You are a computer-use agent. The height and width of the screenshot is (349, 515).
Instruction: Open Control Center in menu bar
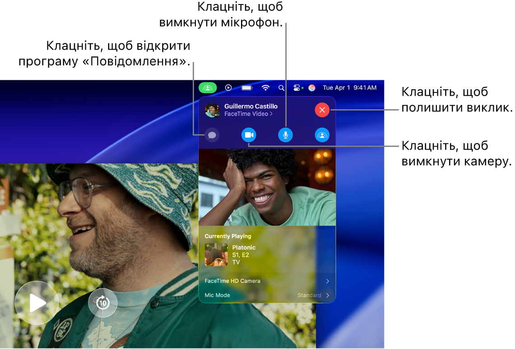(x=297, y=87)
